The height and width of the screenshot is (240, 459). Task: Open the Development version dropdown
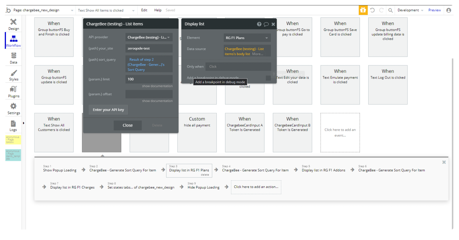410,10
